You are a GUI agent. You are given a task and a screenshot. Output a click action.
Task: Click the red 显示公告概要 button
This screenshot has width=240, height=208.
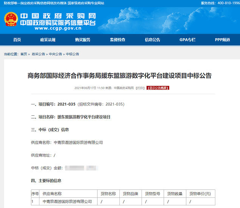click(x=158, y=88)
